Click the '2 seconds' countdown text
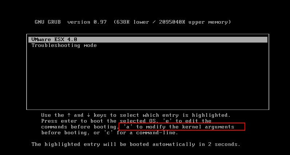The height and width of the screenshot is (155, 290). tap(224, 144)
